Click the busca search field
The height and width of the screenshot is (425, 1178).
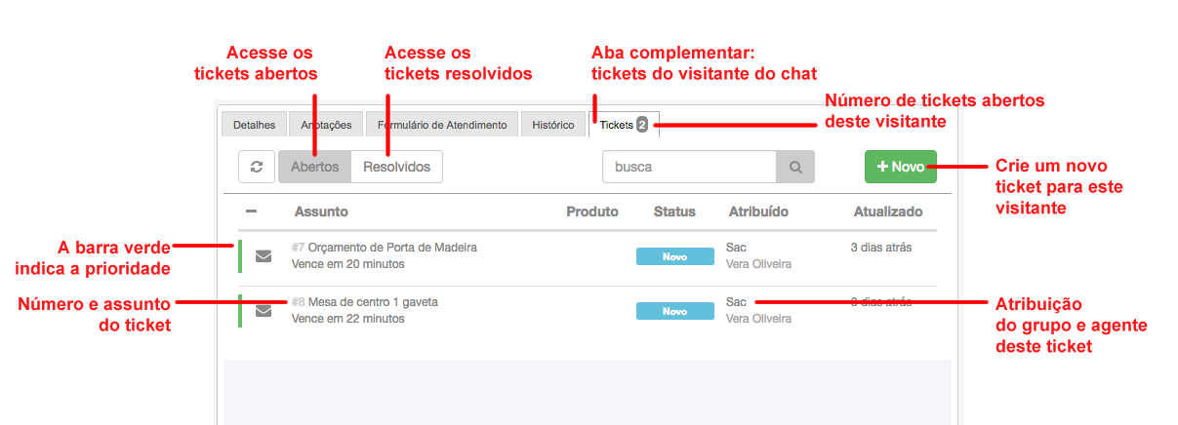point(690,167)
